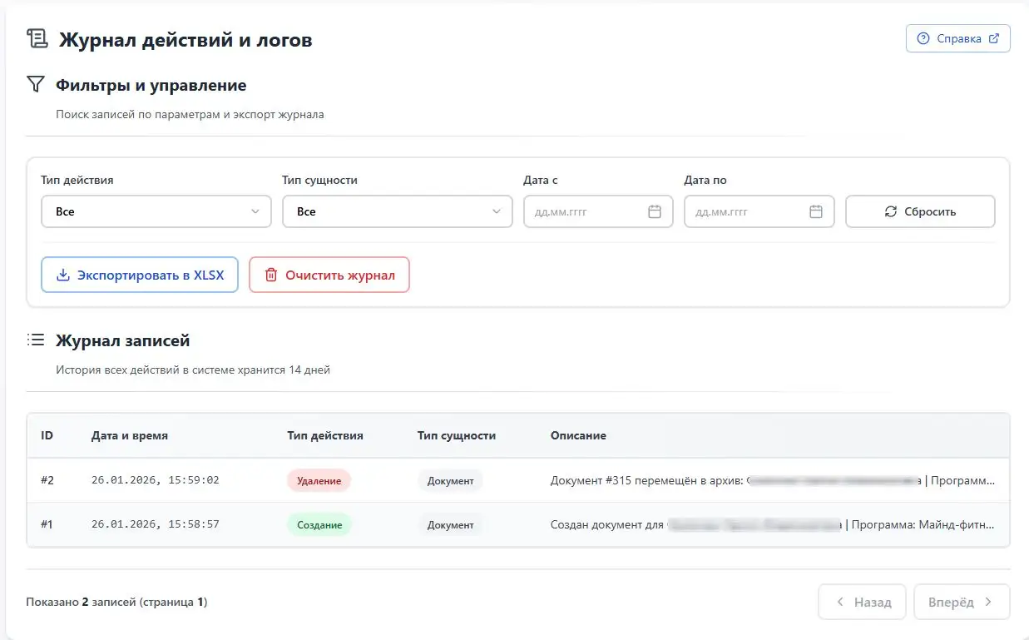Open the Тип действия dropdown
The height and width of the screenshot is (640, 1029).
click(156, 211)
